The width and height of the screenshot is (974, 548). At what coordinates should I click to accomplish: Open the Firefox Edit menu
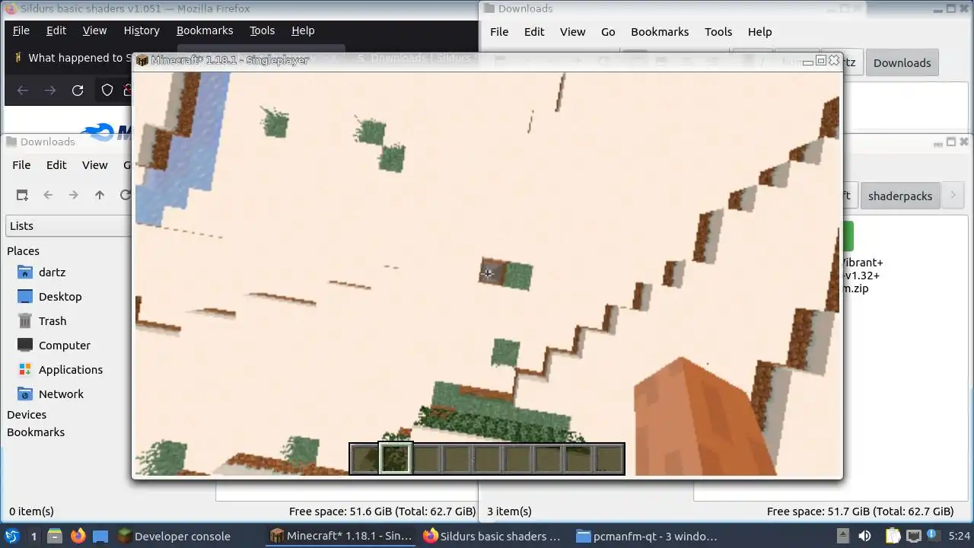click(56, 30)
